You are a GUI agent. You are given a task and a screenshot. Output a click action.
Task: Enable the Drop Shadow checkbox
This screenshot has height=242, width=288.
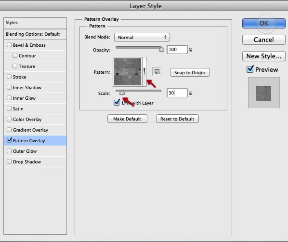click(x=9, y=161)
